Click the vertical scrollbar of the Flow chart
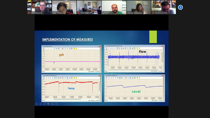Image resolution: width=210 pixels, height=118 pixels. (x=162, y=60)
